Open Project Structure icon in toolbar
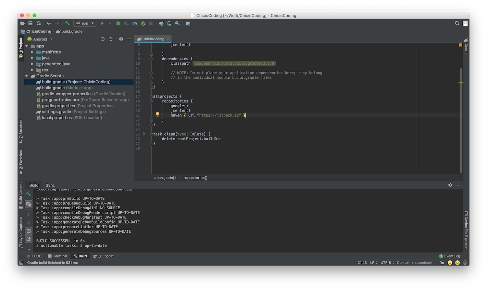487x289 pixels. point(188,23)
